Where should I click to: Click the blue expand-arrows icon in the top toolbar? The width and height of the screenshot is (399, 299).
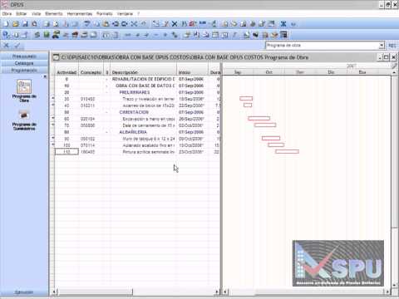(x=283, y=24)
